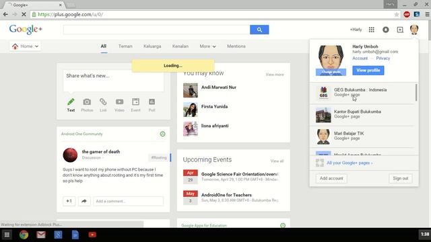
Task: Click the Add account button
Action: click(331, 178)
